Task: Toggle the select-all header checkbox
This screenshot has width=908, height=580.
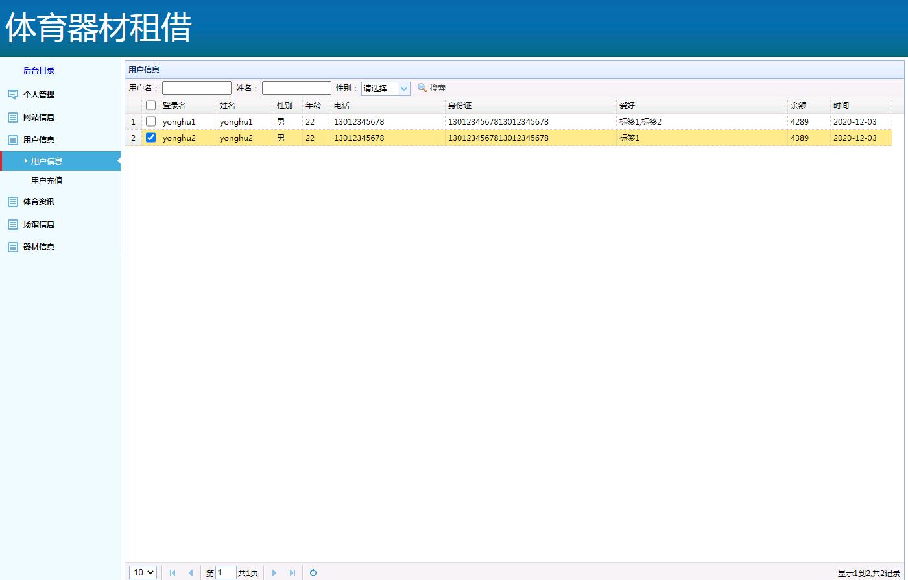Action: pos(151,105)
